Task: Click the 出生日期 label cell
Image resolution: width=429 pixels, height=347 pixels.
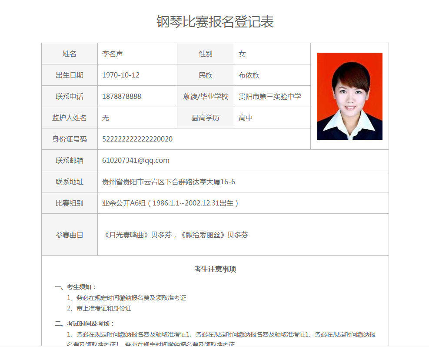Action: click(70, 75)
